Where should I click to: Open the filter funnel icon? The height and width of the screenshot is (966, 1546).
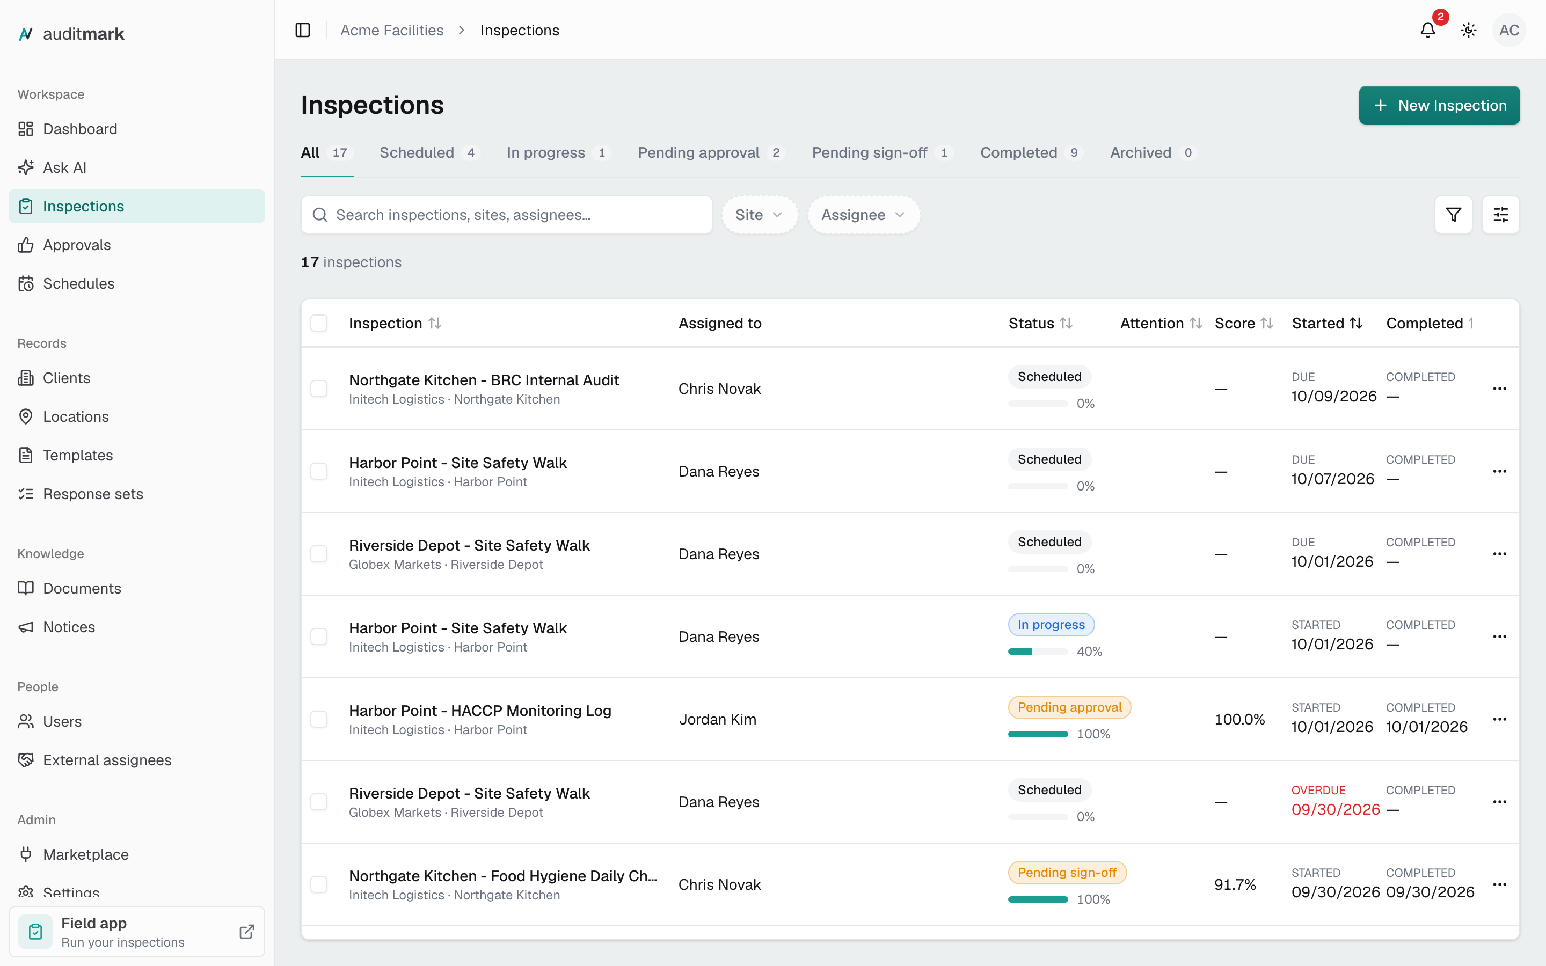point(1453,215)
